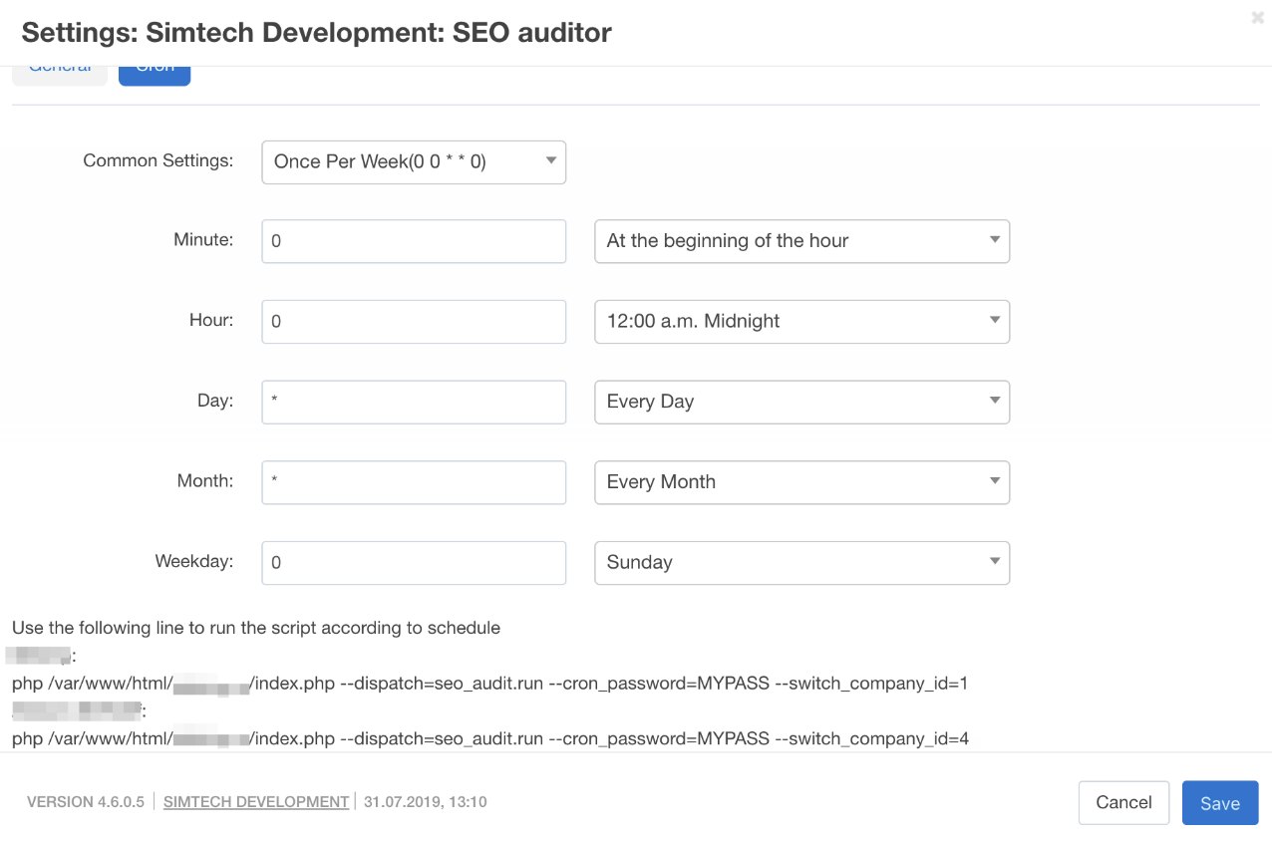Click the VERSION 4.6.0.5 text
Image resolution: width=1272 pixels, height=841 pixels.
pos(86,802)
